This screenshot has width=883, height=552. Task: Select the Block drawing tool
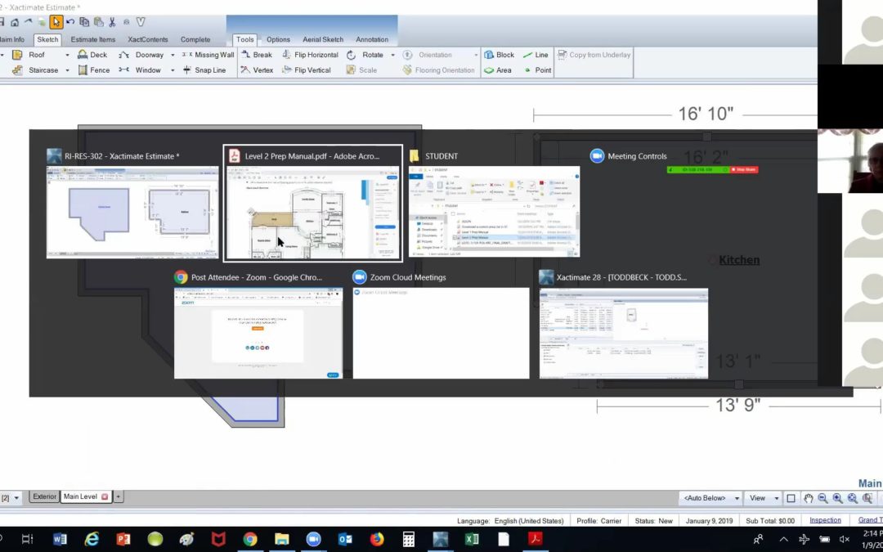pyautogui.click(x=499, y=55)
